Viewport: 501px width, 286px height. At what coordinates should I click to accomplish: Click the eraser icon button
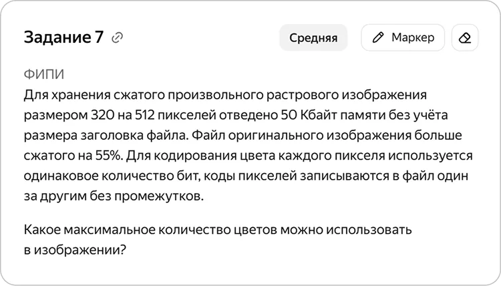[464, 37]
